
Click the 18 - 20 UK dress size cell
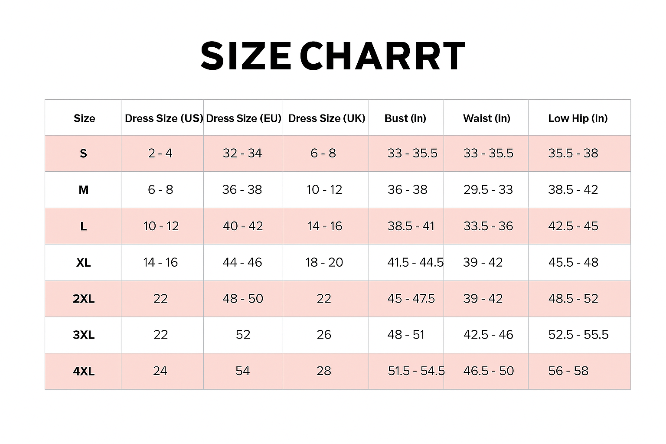click(324, 262)
